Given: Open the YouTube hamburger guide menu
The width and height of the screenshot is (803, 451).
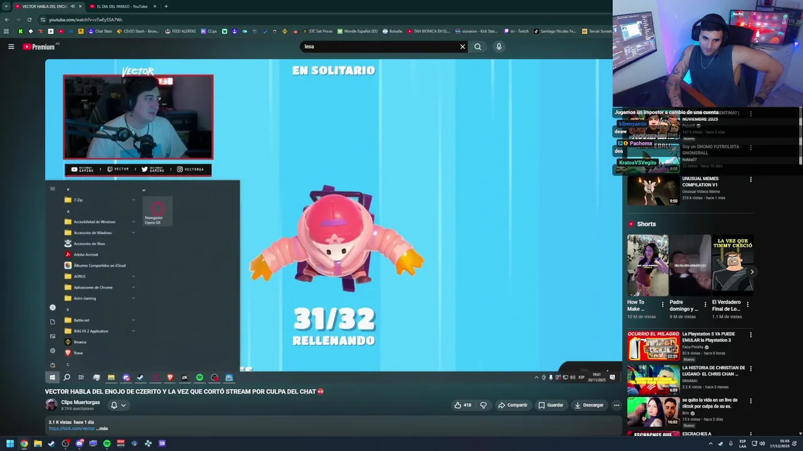Looking at the screenshot, I should point(11,46).
